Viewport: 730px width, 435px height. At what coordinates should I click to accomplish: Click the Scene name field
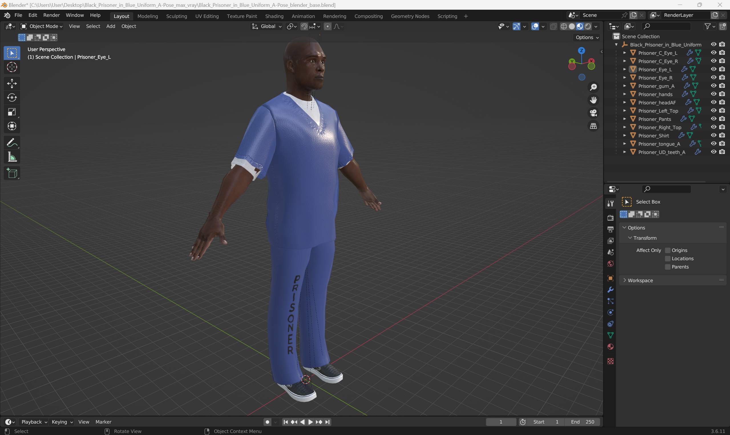[600, 15]
